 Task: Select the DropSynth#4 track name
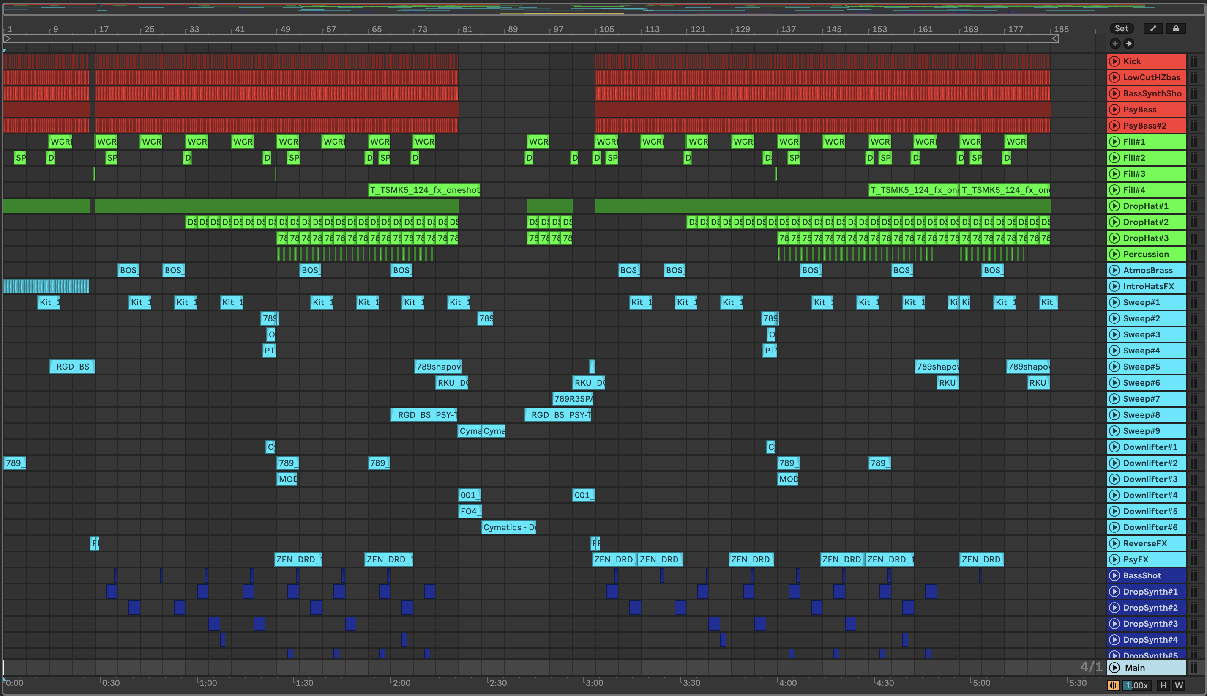click(1150, 640)
